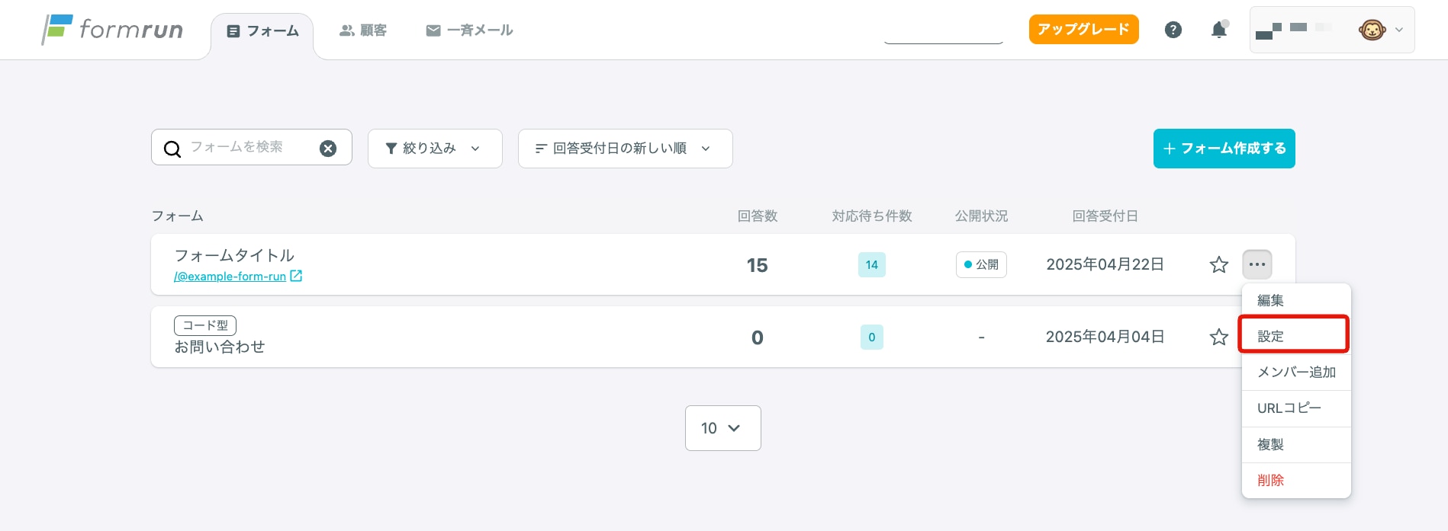
Task: Click the フォーム作成する button
Action: pos(1224,149)
